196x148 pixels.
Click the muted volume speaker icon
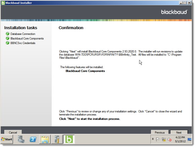[170, 139]
